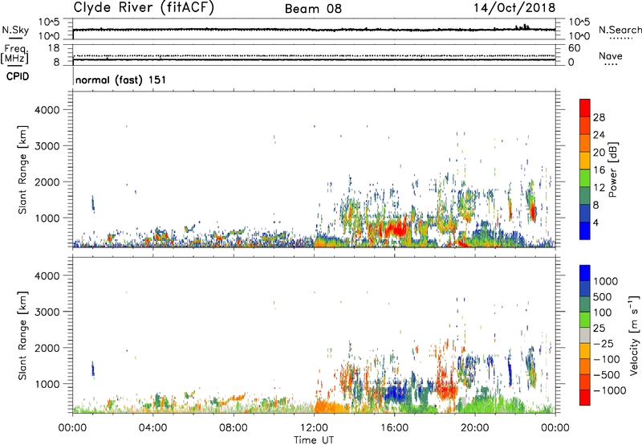Click the date '14/Oct/2018'
Viewport: 642px width, 445px height.
(x=514, y=8)
